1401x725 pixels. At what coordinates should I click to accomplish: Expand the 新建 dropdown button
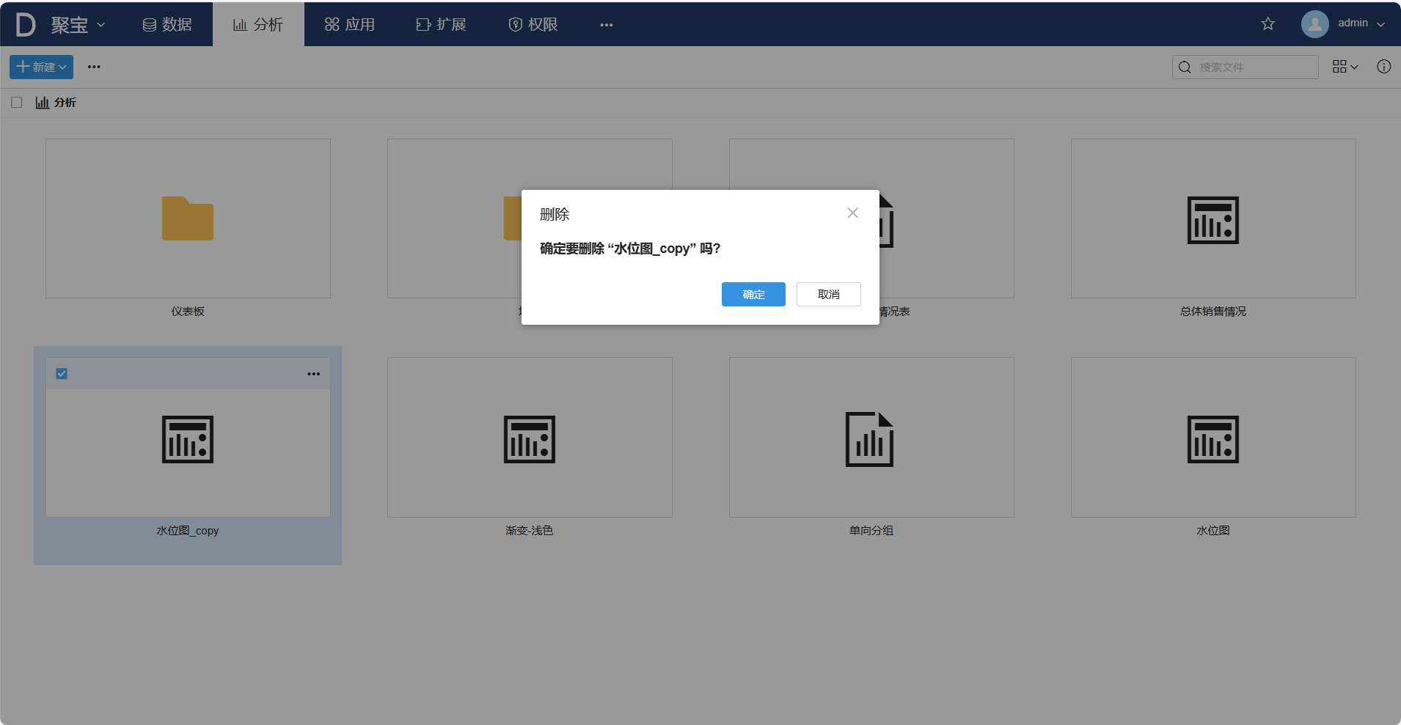[x=41, y=67]
